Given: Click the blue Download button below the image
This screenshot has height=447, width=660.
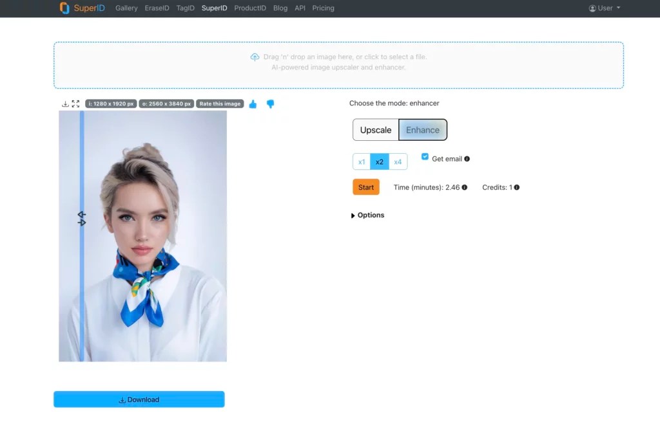Looking at the screenshot, I should [x=139, y=399].
